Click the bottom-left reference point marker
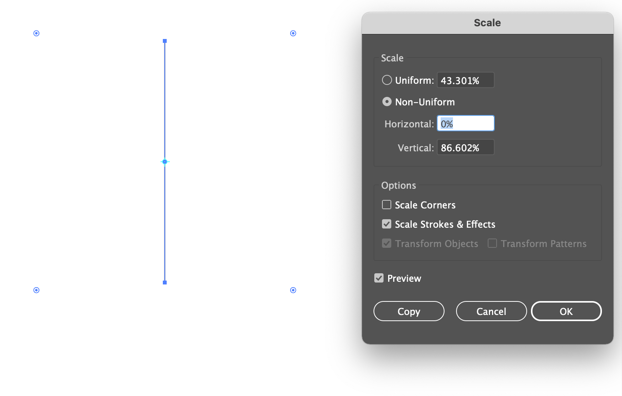 tap(36, 290)
